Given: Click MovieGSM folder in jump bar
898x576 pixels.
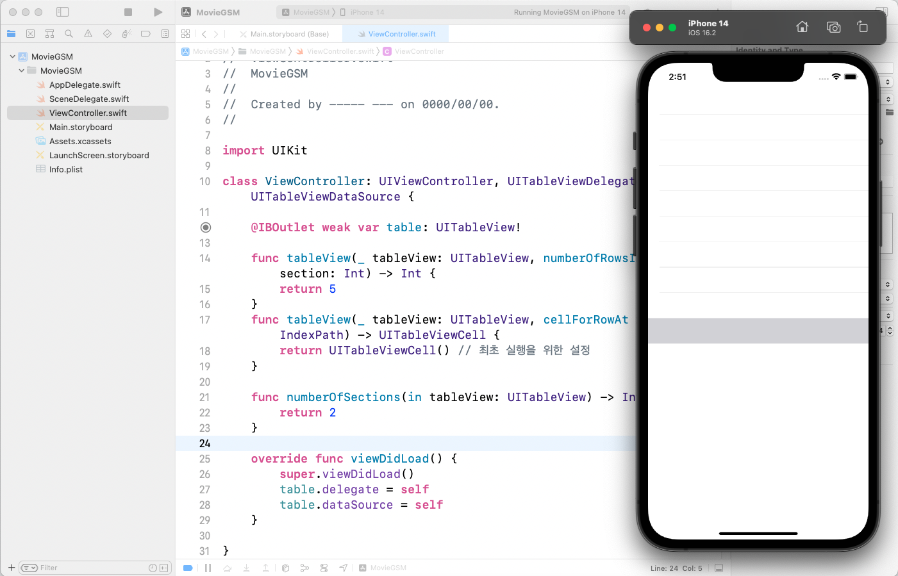Looking at the screenshot, I should [x=262, y=51].
